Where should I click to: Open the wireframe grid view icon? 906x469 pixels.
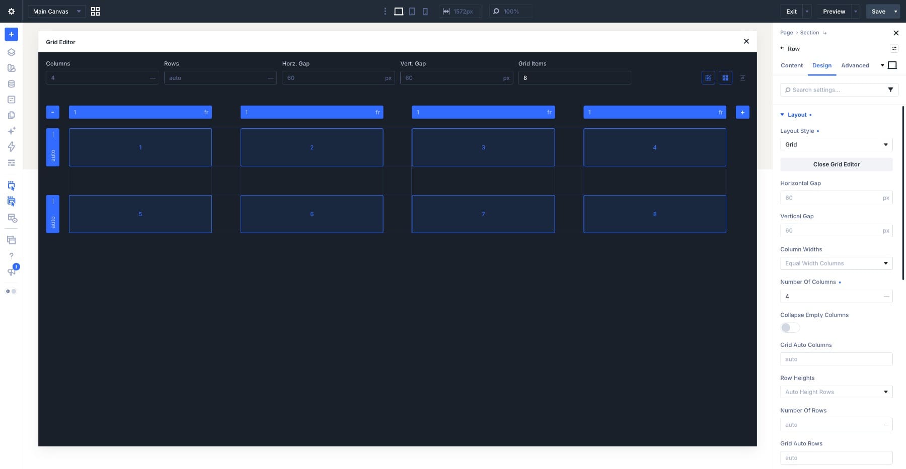[95, 11]
